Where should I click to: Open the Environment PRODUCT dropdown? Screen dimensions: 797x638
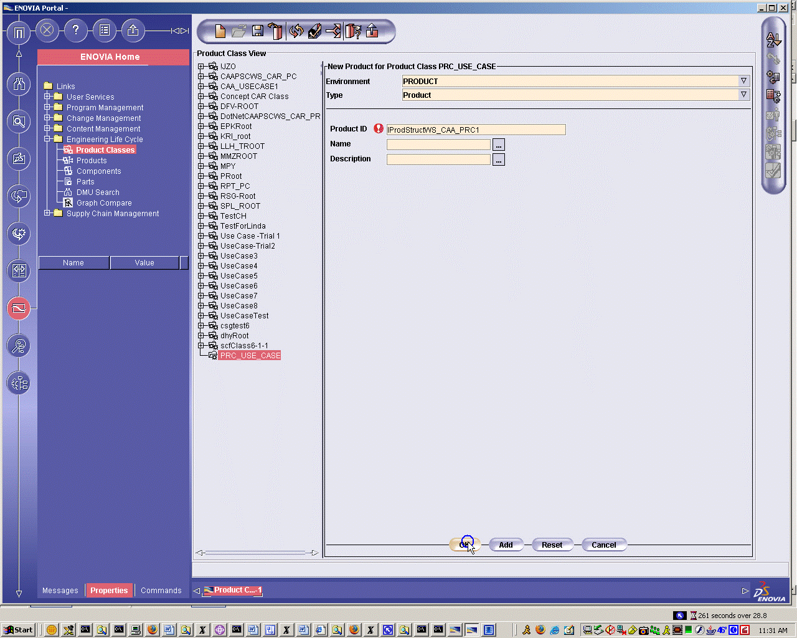coord(743,81)
